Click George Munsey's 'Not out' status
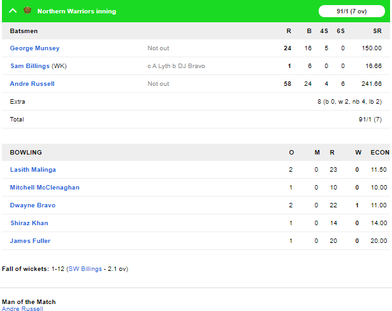Screen dimensions: 392x311 158,48
